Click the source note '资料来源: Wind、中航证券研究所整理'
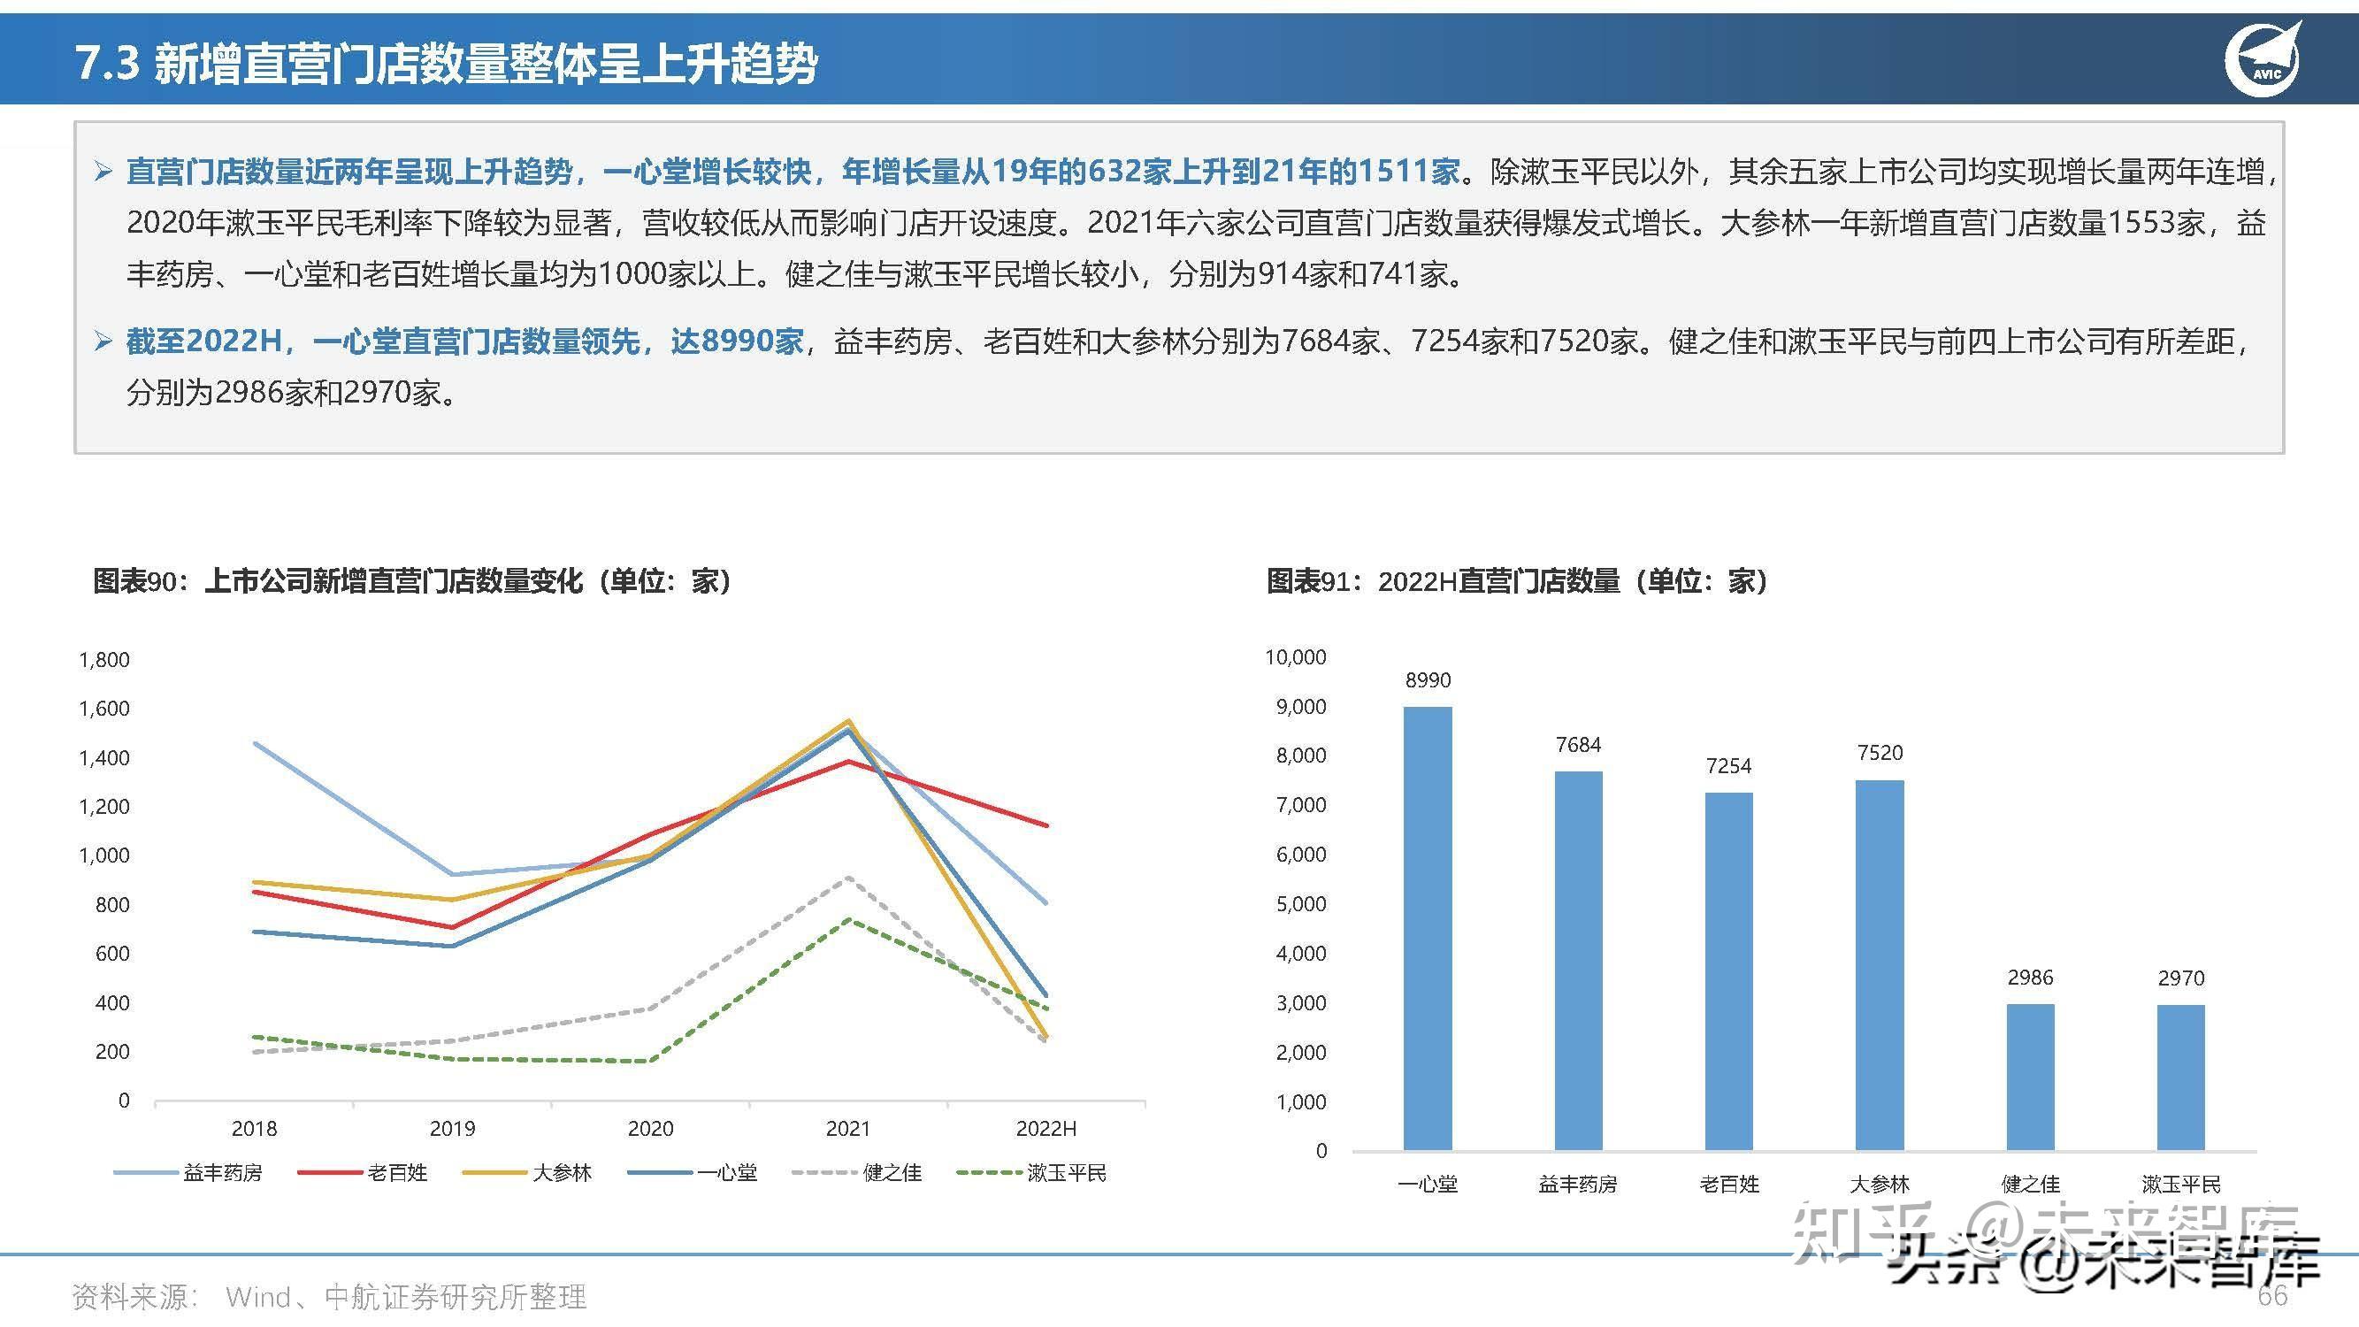Screen dimensions: 2359x1327 [x=329, y=1297]
